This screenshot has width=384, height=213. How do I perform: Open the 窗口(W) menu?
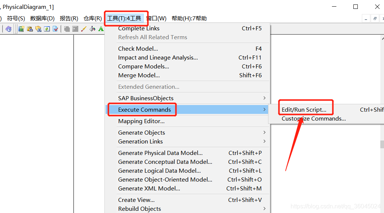(157, 18)
